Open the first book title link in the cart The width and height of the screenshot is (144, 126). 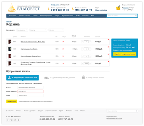tap(33, 42)
